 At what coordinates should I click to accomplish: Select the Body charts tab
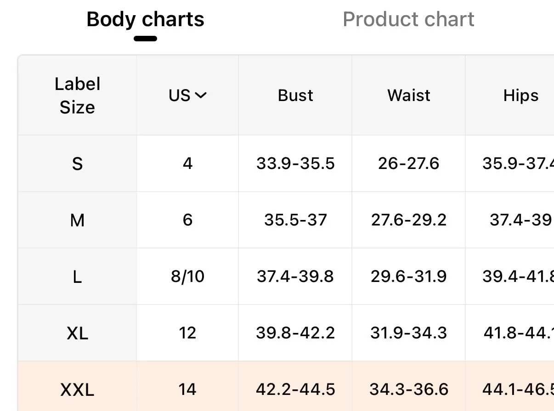pos(145,19)
